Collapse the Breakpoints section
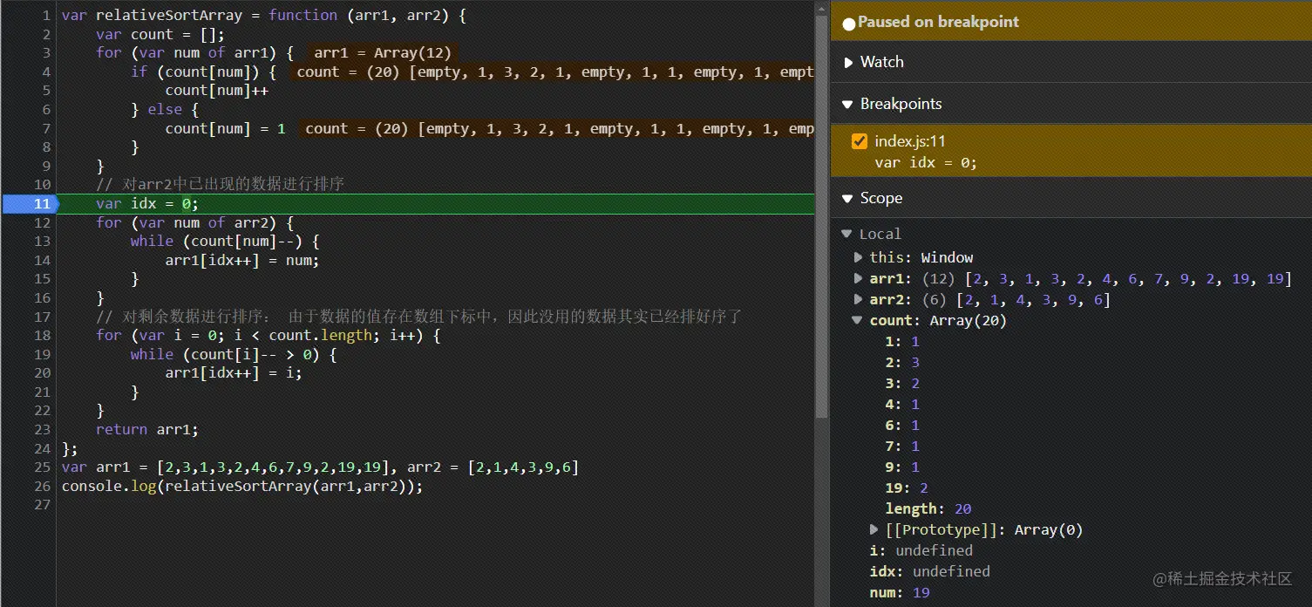The height and width of the screenshot is (607, 1312). click(847, 104)
